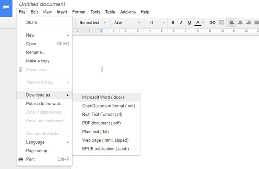This screenshot has width=259, height=169.
Task: Open the Tools menu
Action: (95, 12)
